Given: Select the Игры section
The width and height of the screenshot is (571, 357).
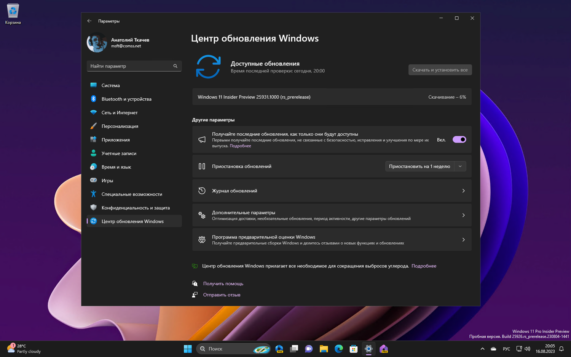Looking at the screenshot, I should [108, 180].
